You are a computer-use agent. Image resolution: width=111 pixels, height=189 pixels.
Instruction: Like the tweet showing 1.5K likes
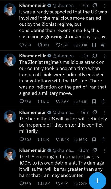coord(62,45)
